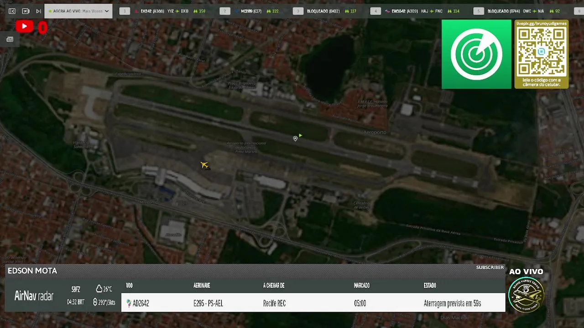Click viewer count 114 binoculars icon

(x=449, y=11)
